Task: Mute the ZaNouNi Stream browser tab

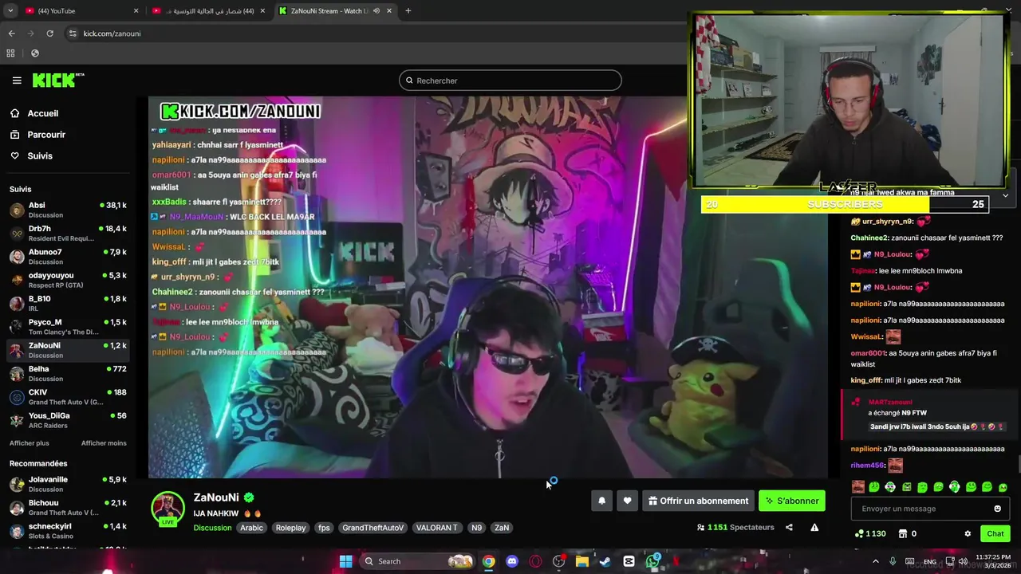Action: pos(376,11)
